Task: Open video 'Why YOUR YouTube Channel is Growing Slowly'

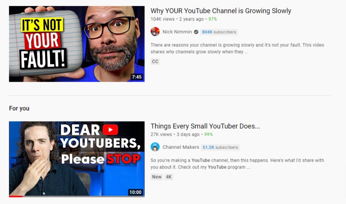Action: click(221, 11)
